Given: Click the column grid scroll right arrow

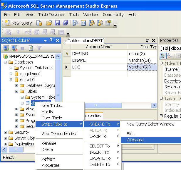Looking at the screenshot, I should click(x=154, y=105).
